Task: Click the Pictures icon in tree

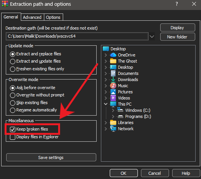Action: tap(113, 92)
